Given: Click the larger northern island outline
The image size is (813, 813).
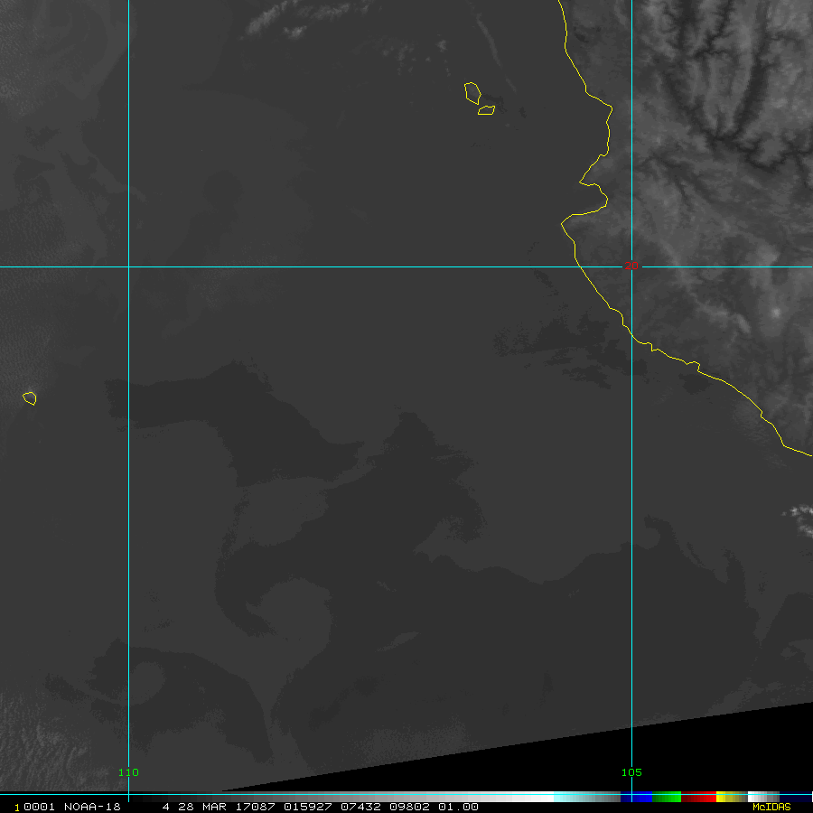Looking at the screenshot, I should 472,92.
